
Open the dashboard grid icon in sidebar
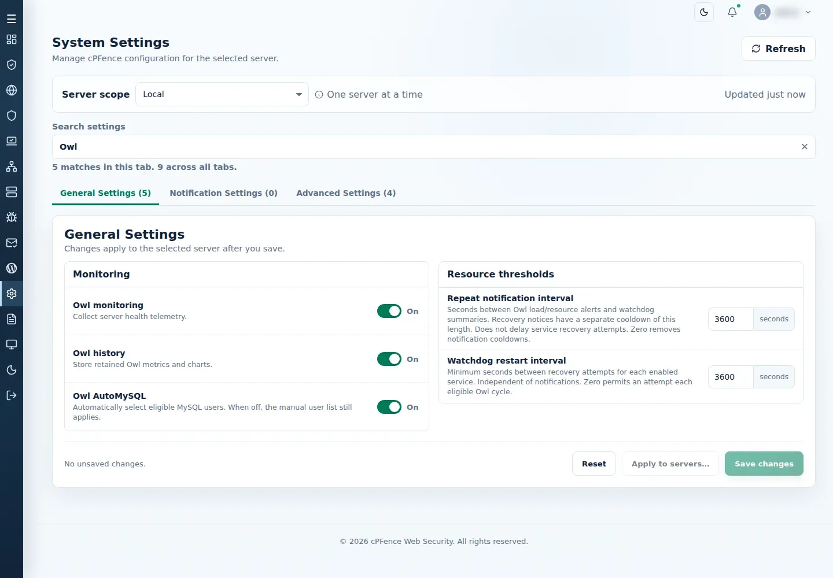click(x=12, y=39)
